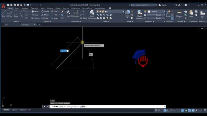Toggle grid display in status bar

(156, 110)
